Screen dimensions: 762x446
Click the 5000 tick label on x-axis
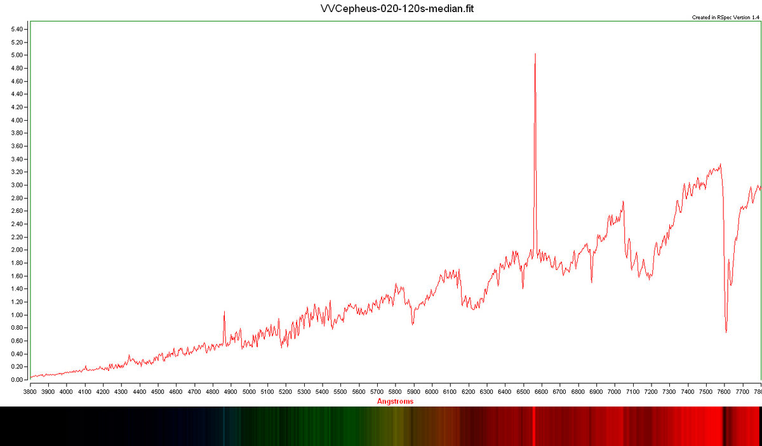[249, 392]
